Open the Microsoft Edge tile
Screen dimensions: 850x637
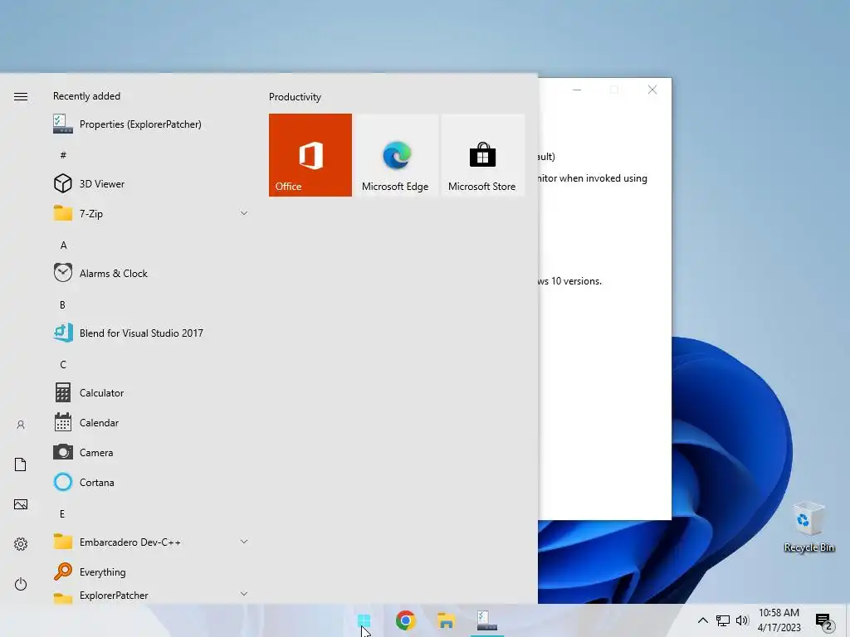pos(396,155)
